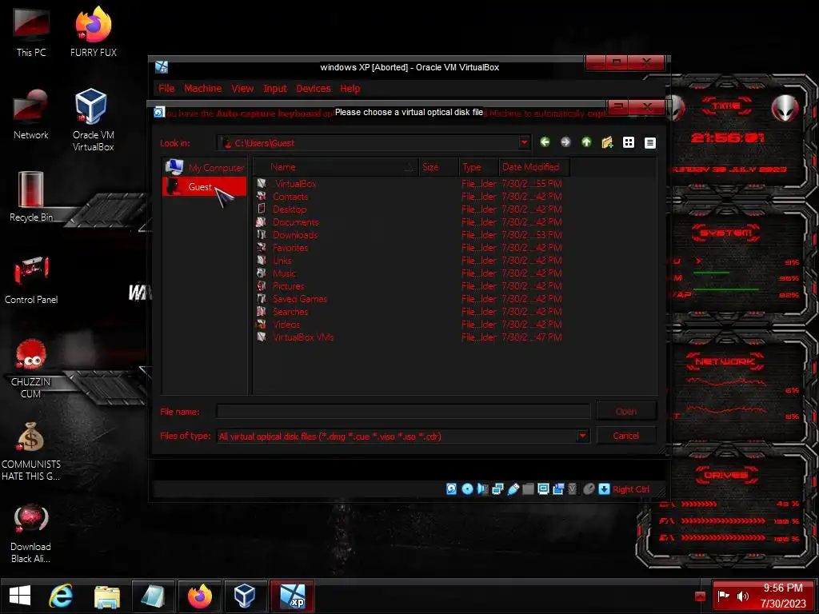819x614 pixels.
Task: Go forward in the file dialog
Action: [565, 142]
